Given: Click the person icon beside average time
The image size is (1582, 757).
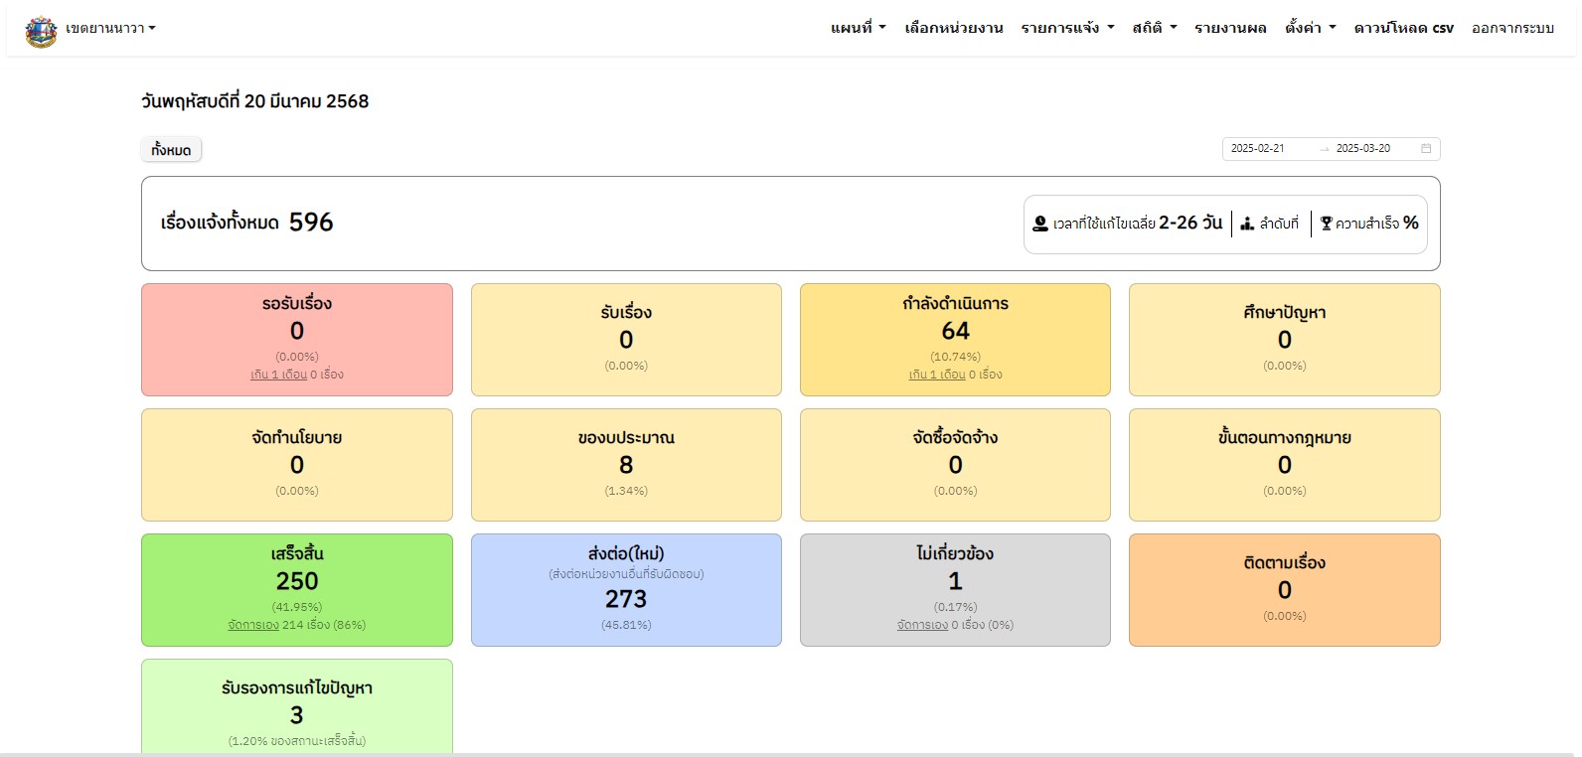Looking at the screenshot, I should tap(1040, 224).
